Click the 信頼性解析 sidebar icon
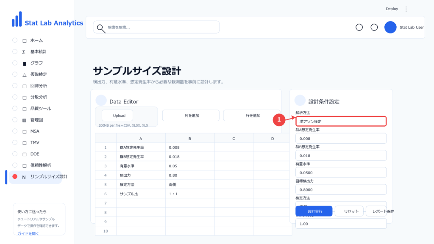The image size is (434, 244). coord(24,166)
